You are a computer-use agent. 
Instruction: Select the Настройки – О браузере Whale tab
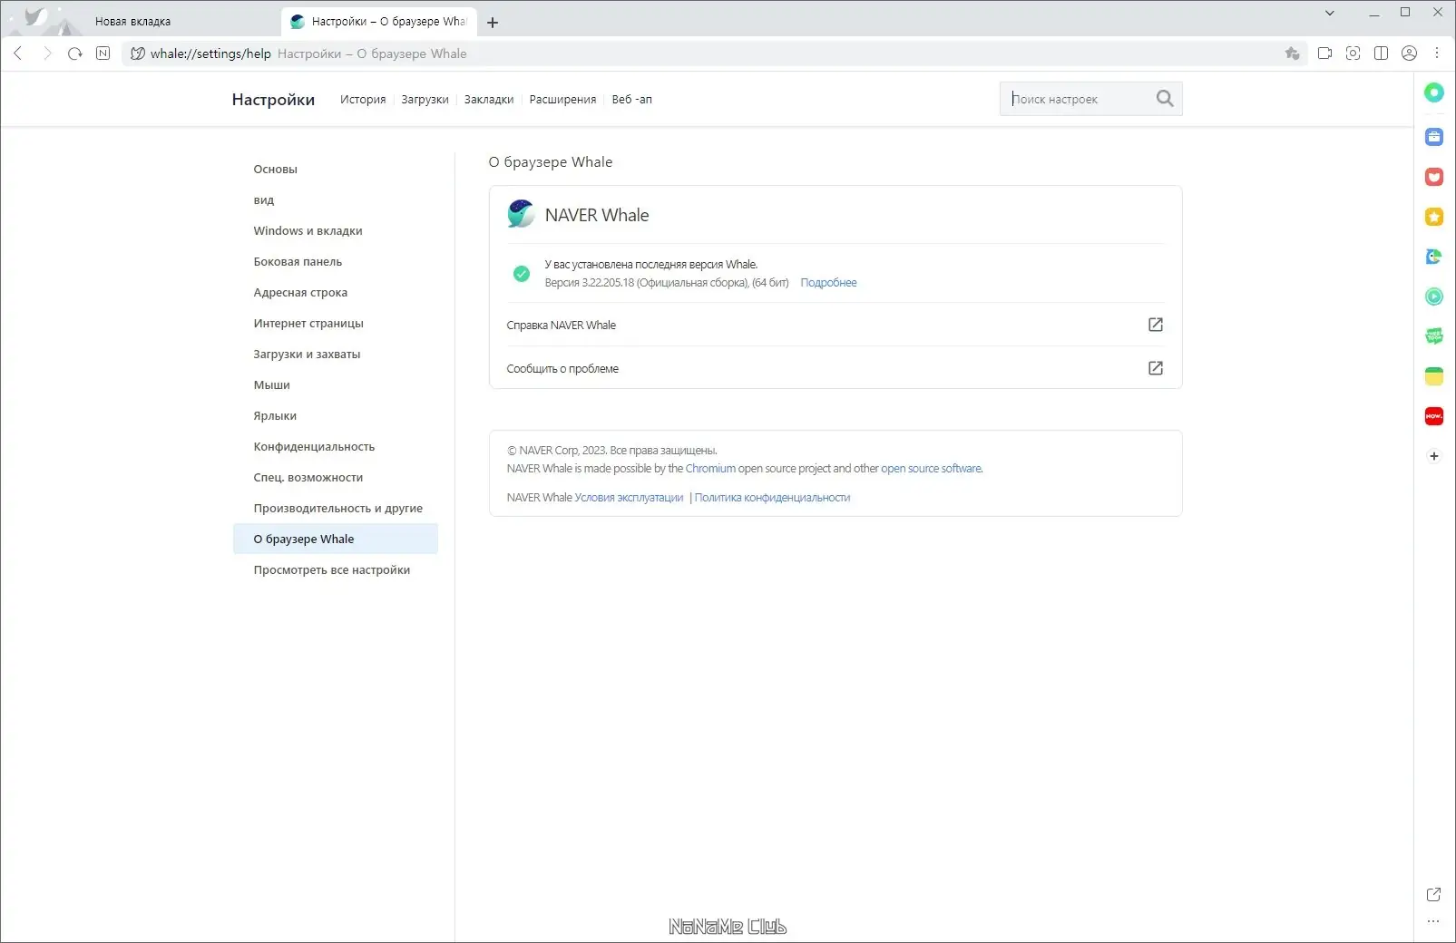379,21
